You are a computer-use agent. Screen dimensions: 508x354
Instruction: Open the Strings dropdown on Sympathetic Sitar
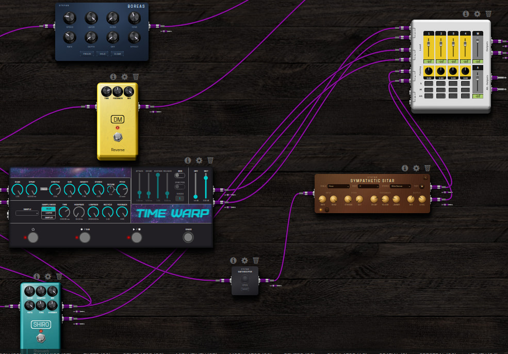tap(401, 186)
